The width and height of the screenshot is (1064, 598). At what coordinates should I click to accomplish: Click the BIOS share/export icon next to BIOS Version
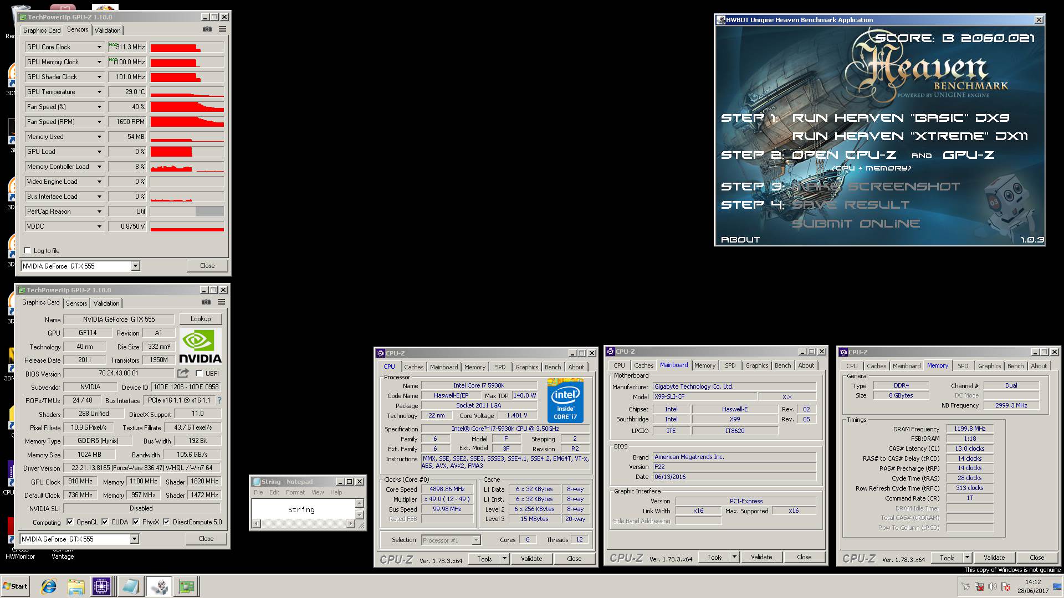(183, 373)
